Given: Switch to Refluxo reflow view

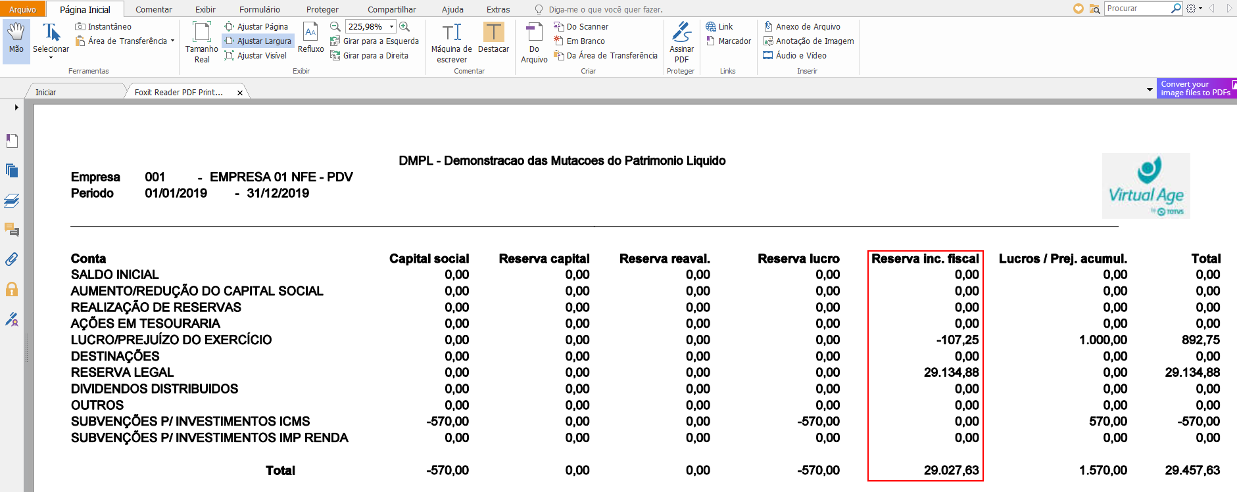Looking at the screenshot, I should pyautogui.click(x=311, y=38).
